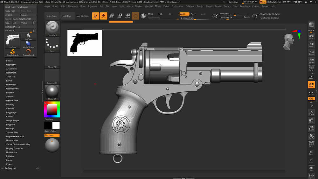The image size is (318, 179).
Task: Select the Move gizmo tool
Action: pos(111,16)
